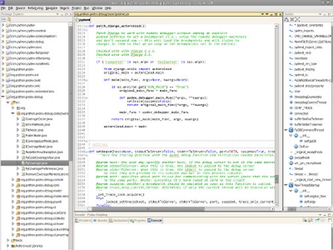The image size is (333, 250).
Task: Click third Outline toolbar icon
Action: pos(298,19)
